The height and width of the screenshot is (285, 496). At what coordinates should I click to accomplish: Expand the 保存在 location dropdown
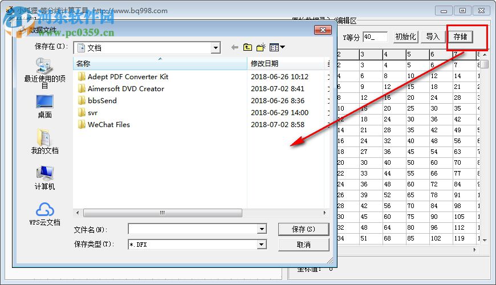coord(216,48)
